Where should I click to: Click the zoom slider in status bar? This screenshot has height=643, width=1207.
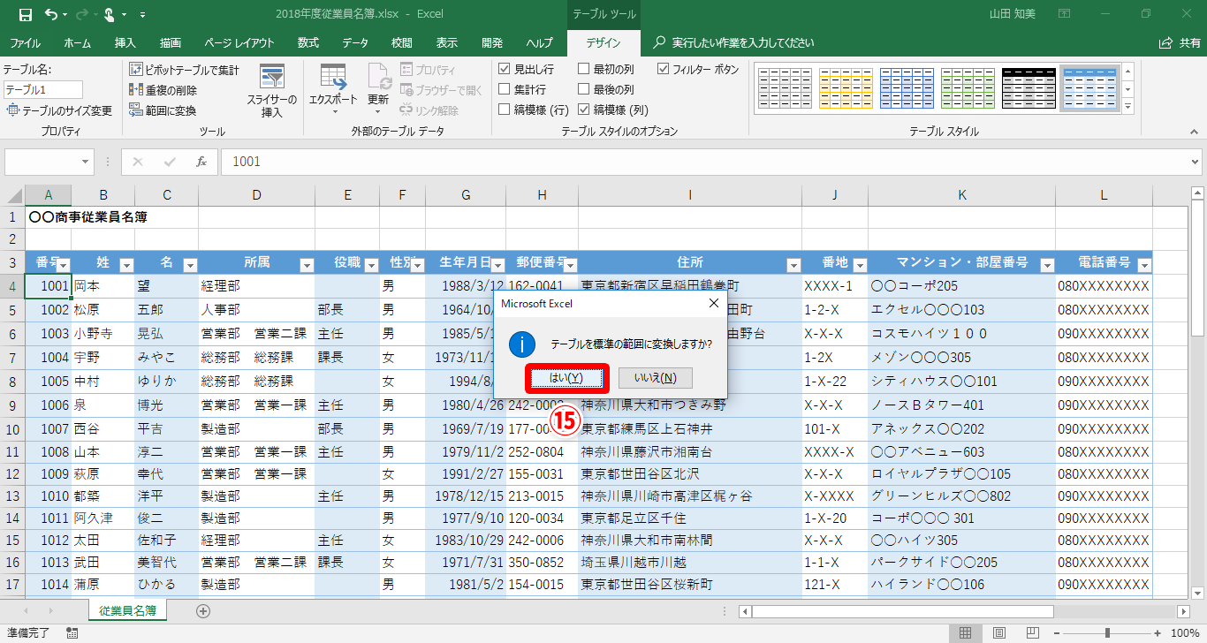pyautogui.click(x=1107, y=632)
